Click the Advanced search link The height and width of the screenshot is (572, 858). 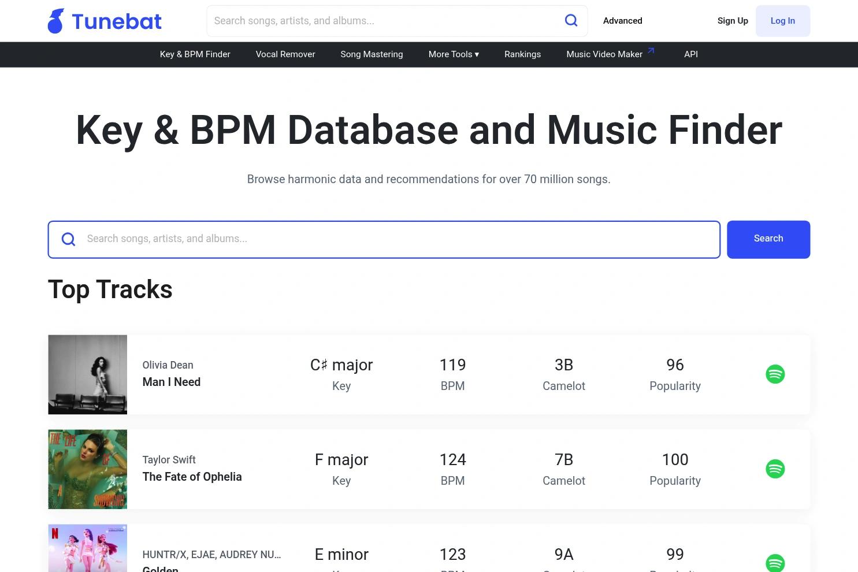pyautogui.click(x=622, y=21)
